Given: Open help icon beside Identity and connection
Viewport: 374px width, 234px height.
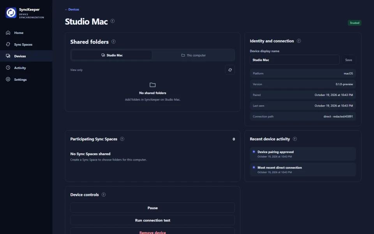Looking at the screenshot, I should 299,41.
